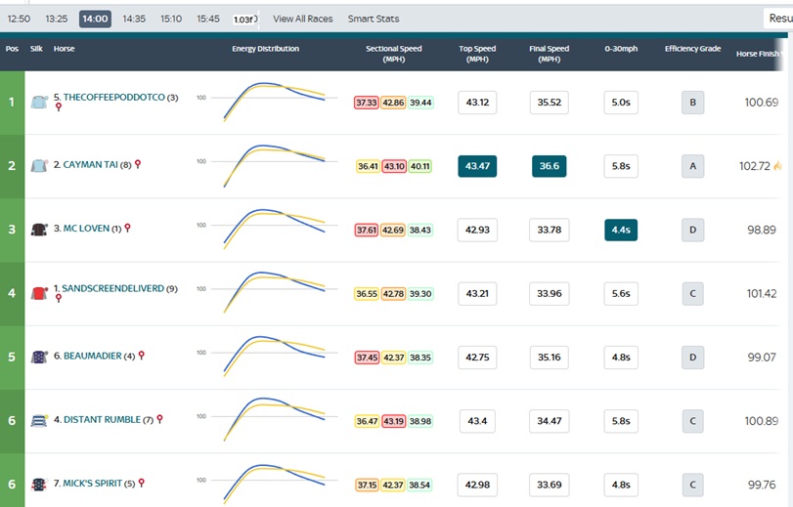This screenshot has width=793, height=507.
Task: Sort by the Efficiency Grade column header
Action: pos(692,49)
